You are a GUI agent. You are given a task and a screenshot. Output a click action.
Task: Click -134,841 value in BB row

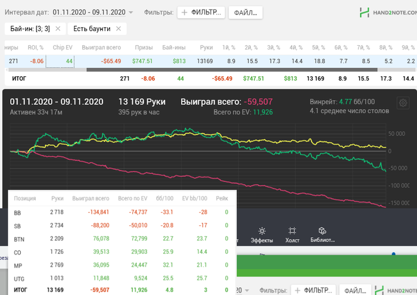98,212
